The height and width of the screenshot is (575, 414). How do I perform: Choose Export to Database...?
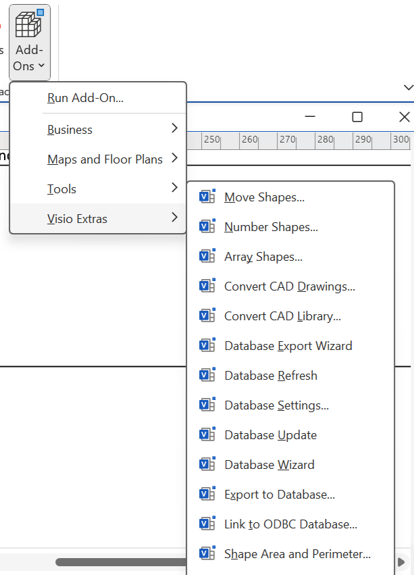pyautogui.click(x=291, y=495)
